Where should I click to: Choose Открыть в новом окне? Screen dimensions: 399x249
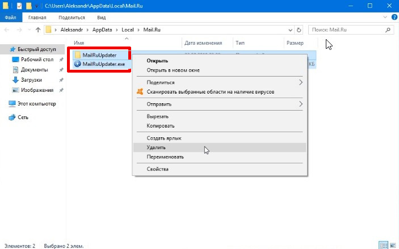[x=220, y=70]
